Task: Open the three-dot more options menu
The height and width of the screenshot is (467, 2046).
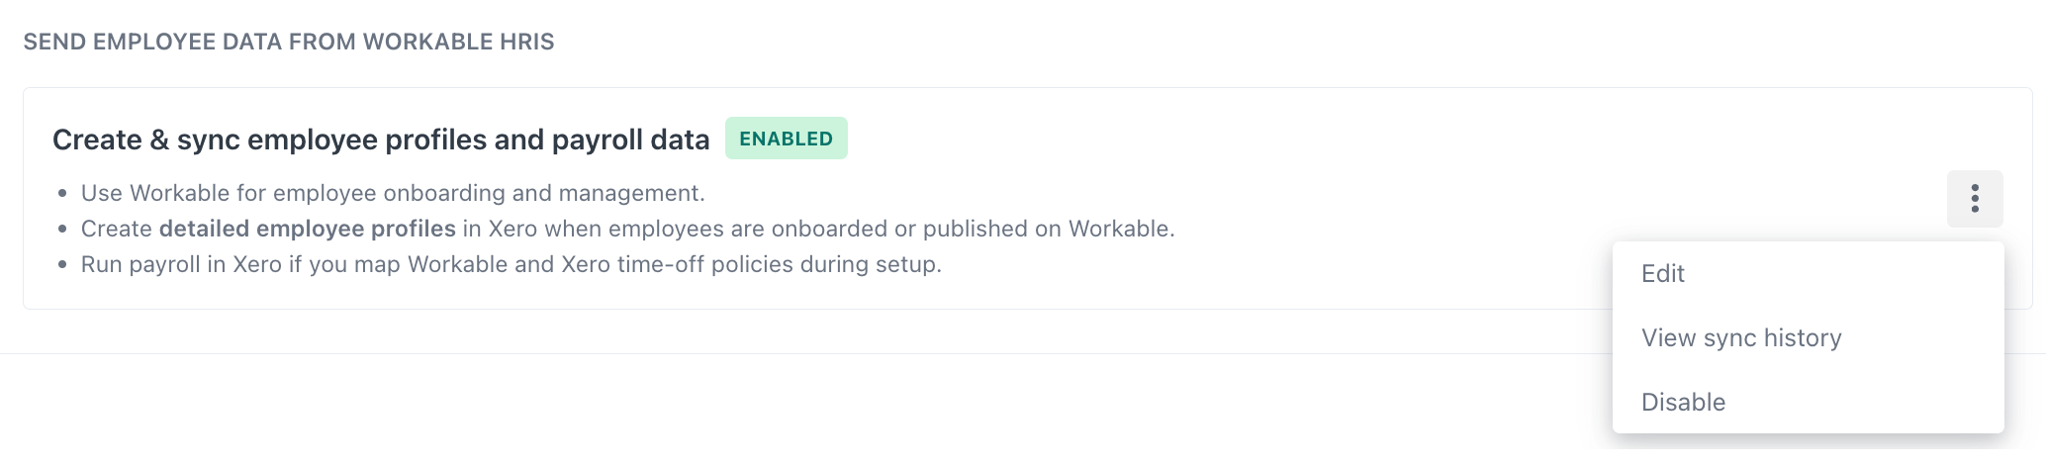Action: [x=1975, y=199]
